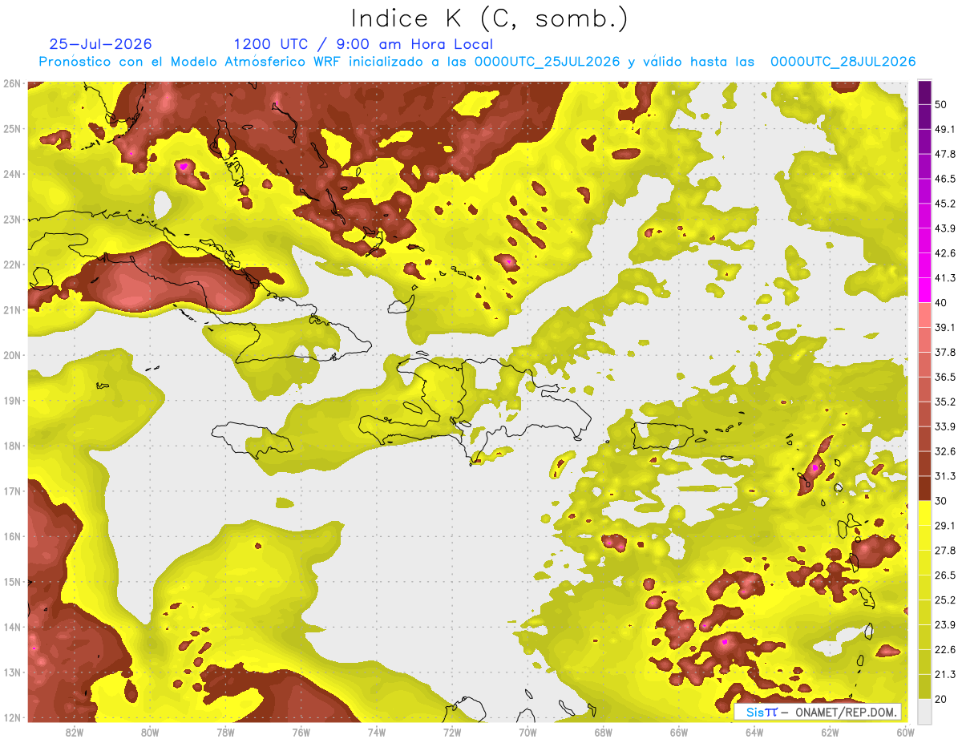Click the colorbar value "39.1"
Screen dimensions: 962x743
pos(945,327)
